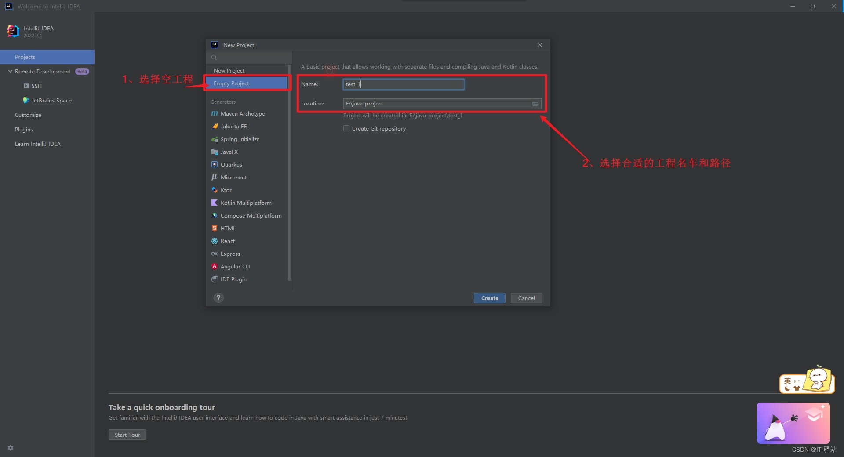844x457 pixels.
Task: Focus the project Name input field
Action: click(404, 84)
